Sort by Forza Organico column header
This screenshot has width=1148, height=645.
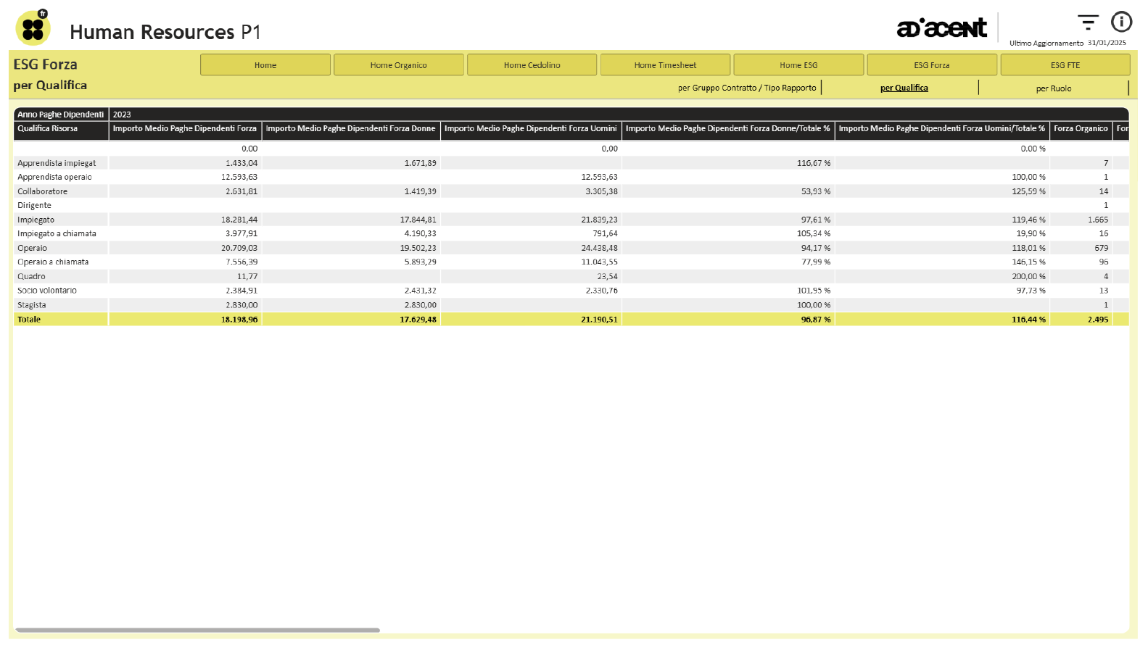point(1080,129)
